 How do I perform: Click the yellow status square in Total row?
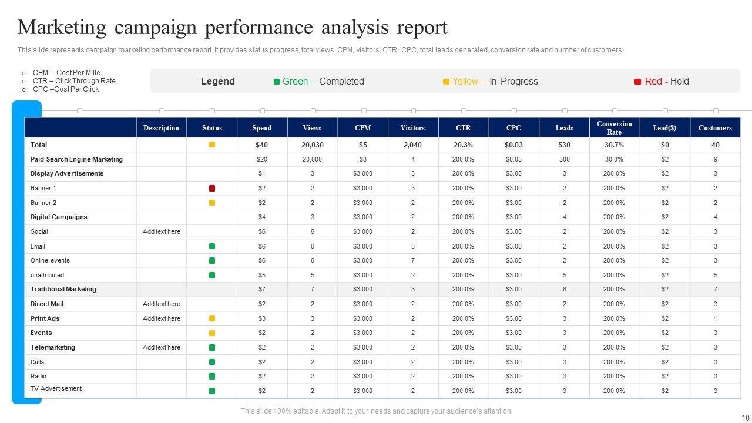tap(212, 145)
